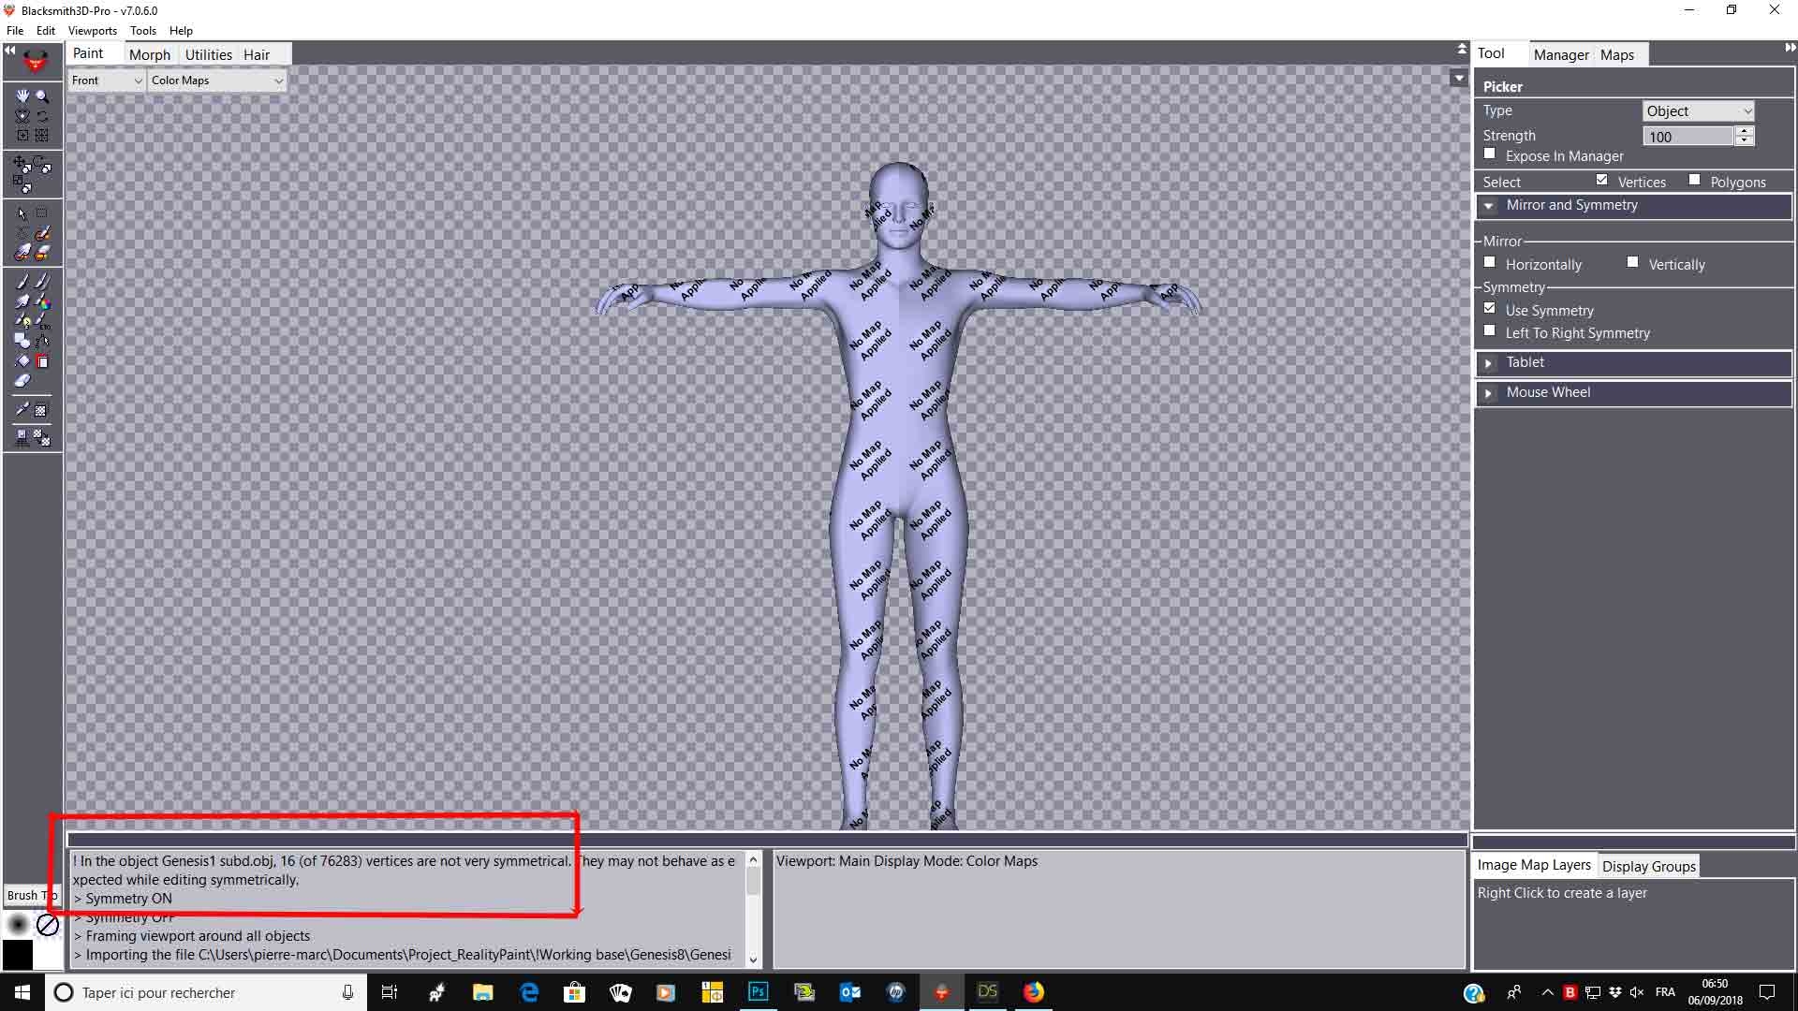The width and height of the screenshot is (1798, 1011).
Task: Open File Explorer from the taskbar
Action: [x=482, y=992]
